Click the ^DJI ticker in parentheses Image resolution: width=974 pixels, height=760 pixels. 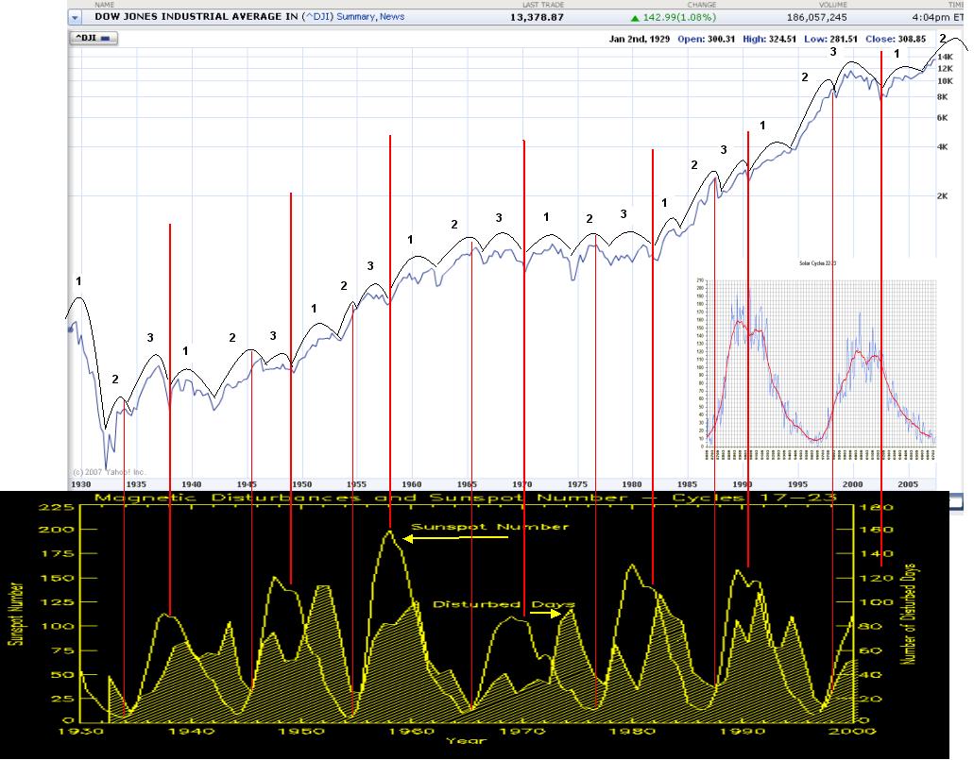click(x=317, y=17)
